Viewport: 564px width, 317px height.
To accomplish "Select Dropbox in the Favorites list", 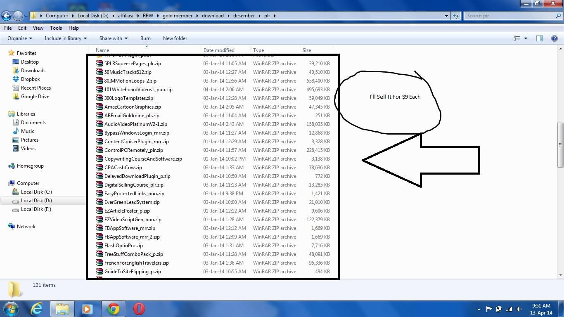I will point(30,79).
